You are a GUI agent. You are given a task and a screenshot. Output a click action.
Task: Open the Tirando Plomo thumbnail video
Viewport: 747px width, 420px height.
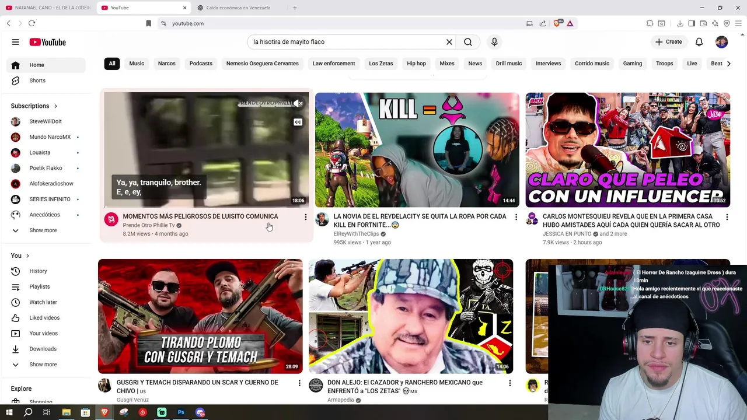(x=200, y=316)
